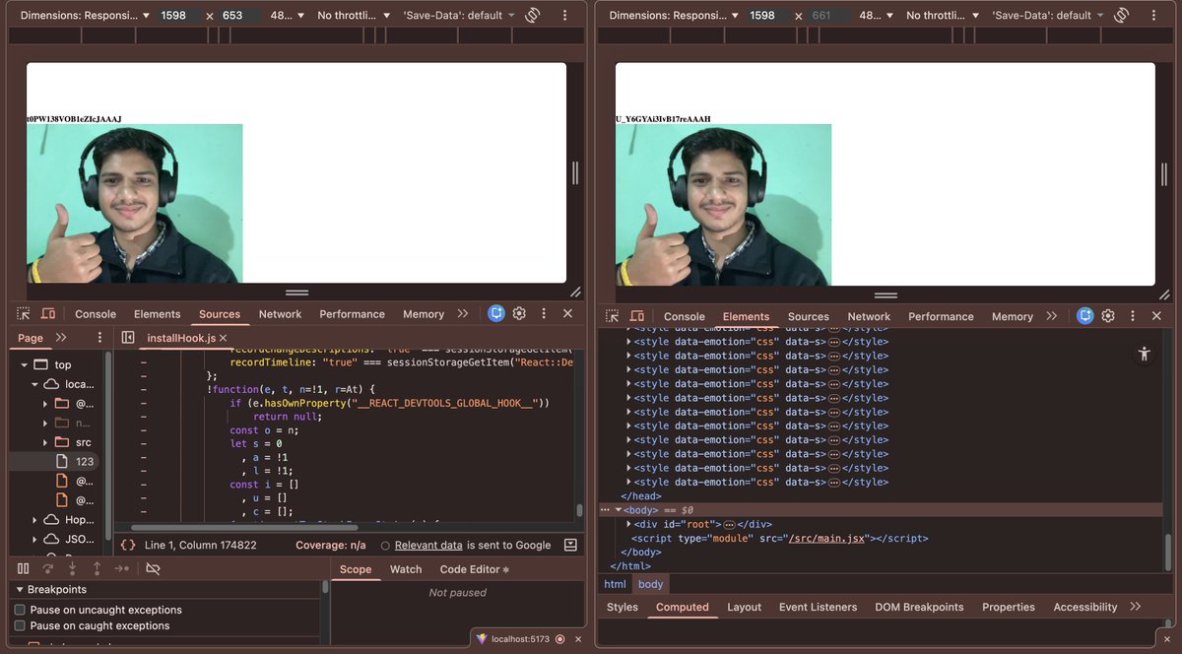Open the left No throttling dropdown
This screenshot has height=654, width=1182.
coord(355,16)
